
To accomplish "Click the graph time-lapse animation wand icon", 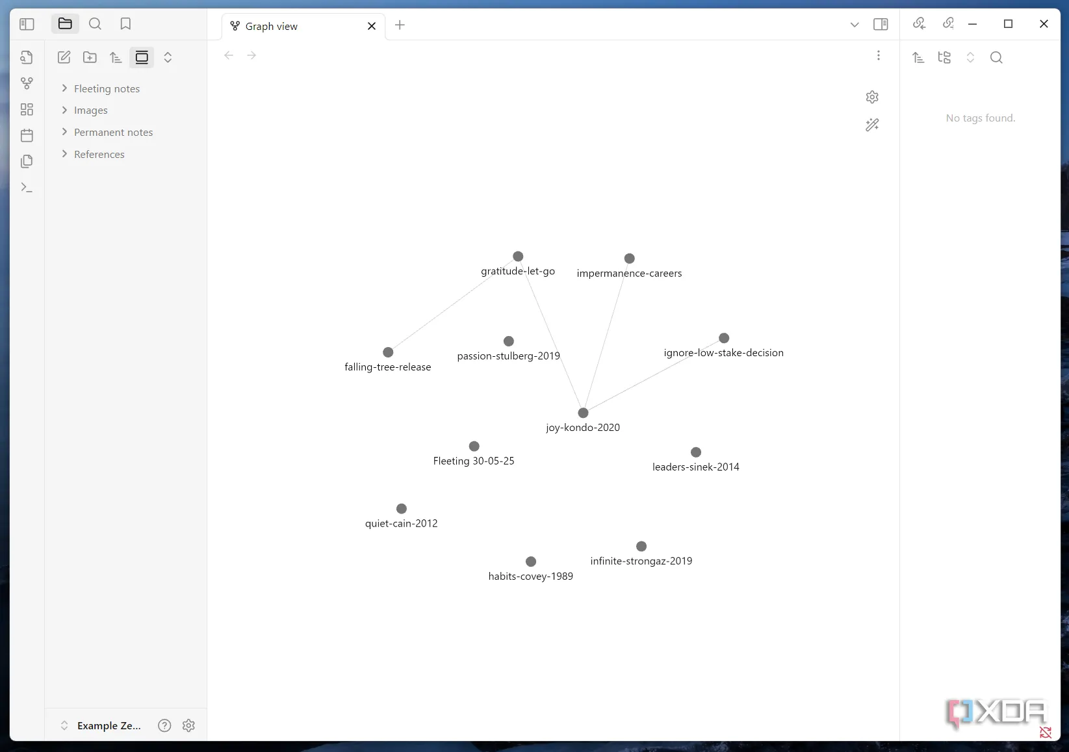I will click(x=872, y=125).
